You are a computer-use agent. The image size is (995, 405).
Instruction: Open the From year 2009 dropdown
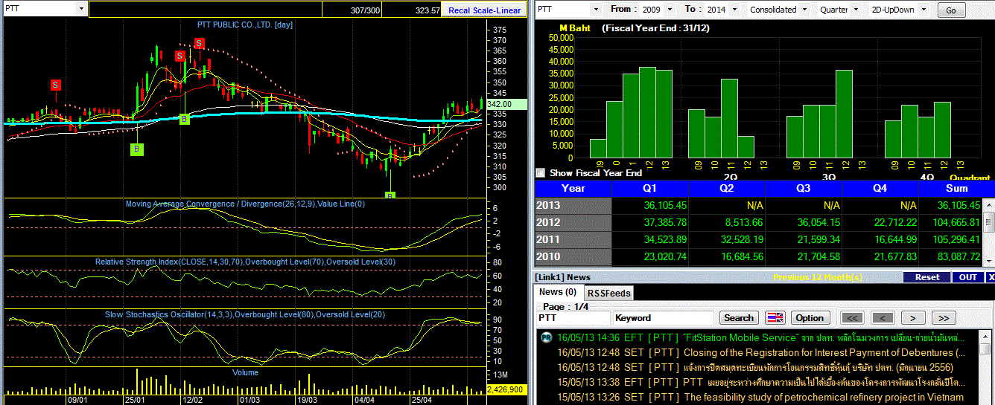(x=670, y=10)
